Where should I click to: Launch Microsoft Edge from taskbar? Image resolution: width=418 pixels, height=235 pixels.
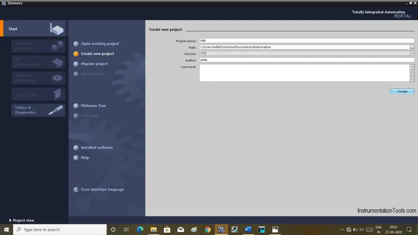(140, 230)
